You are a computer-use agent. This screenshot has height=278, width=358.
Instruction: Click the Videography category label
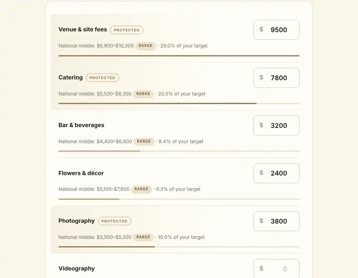(x=77, y=268)
